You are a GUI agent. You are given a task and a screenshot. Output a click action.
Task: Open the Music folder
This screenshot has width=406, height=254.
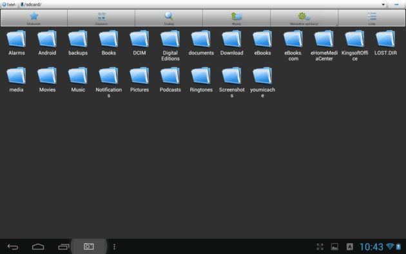[x=78, y=80]
